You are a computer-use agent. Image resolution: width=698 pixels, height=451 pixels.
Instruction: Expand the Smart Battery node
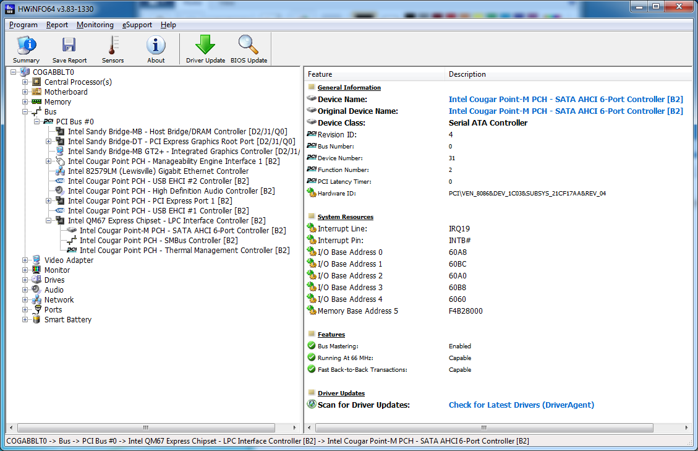[25, 319]
